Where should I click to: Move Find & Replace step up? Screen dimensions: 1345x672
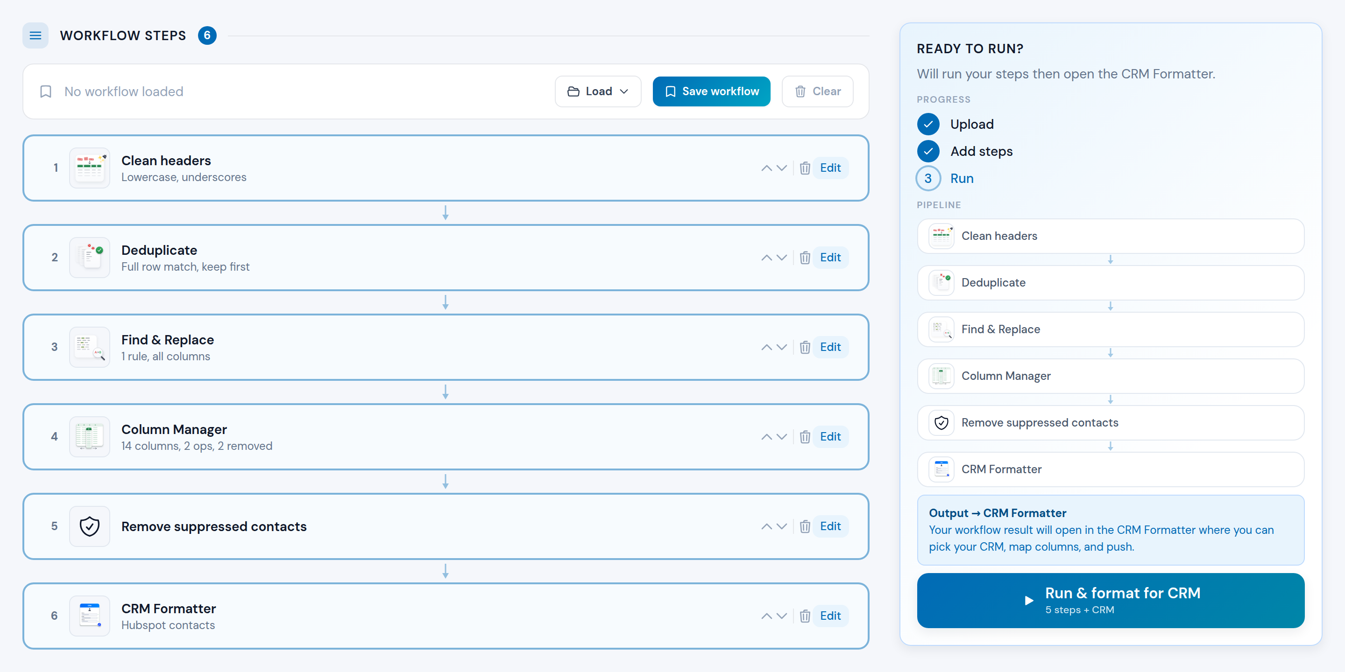766,348
